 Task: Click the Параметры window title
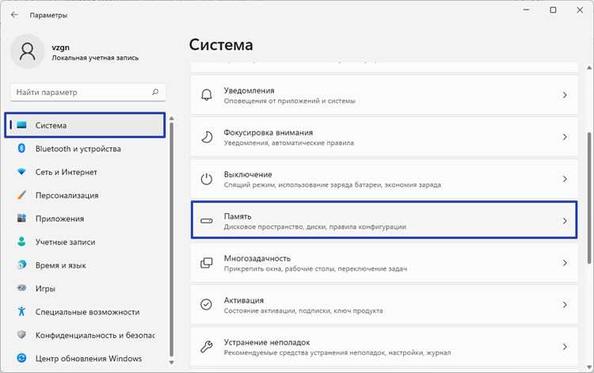click(48, 15)
